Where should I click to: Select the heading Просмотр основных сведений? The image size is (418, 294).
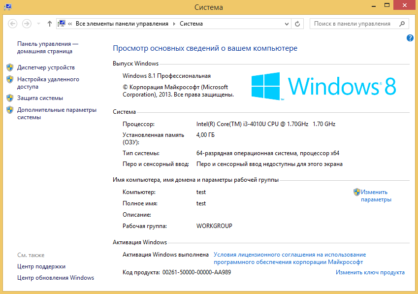[x=205, y=48]
